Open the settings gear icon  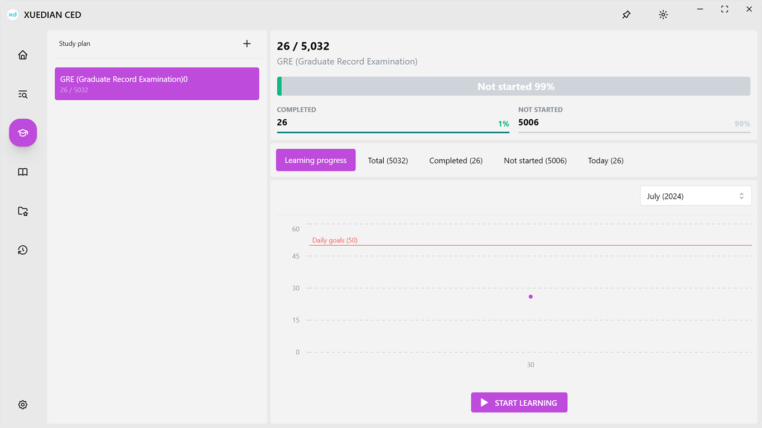[23, 405]
